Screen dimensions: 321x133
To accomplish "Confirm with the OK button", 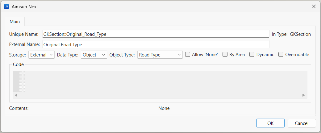I will point(270,123).
